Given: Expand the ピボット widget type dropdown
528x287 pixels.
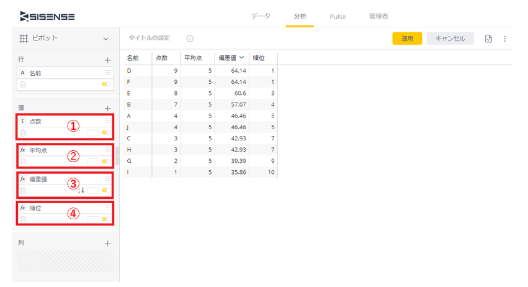Looking at the screenshot, I should point(105,39).
